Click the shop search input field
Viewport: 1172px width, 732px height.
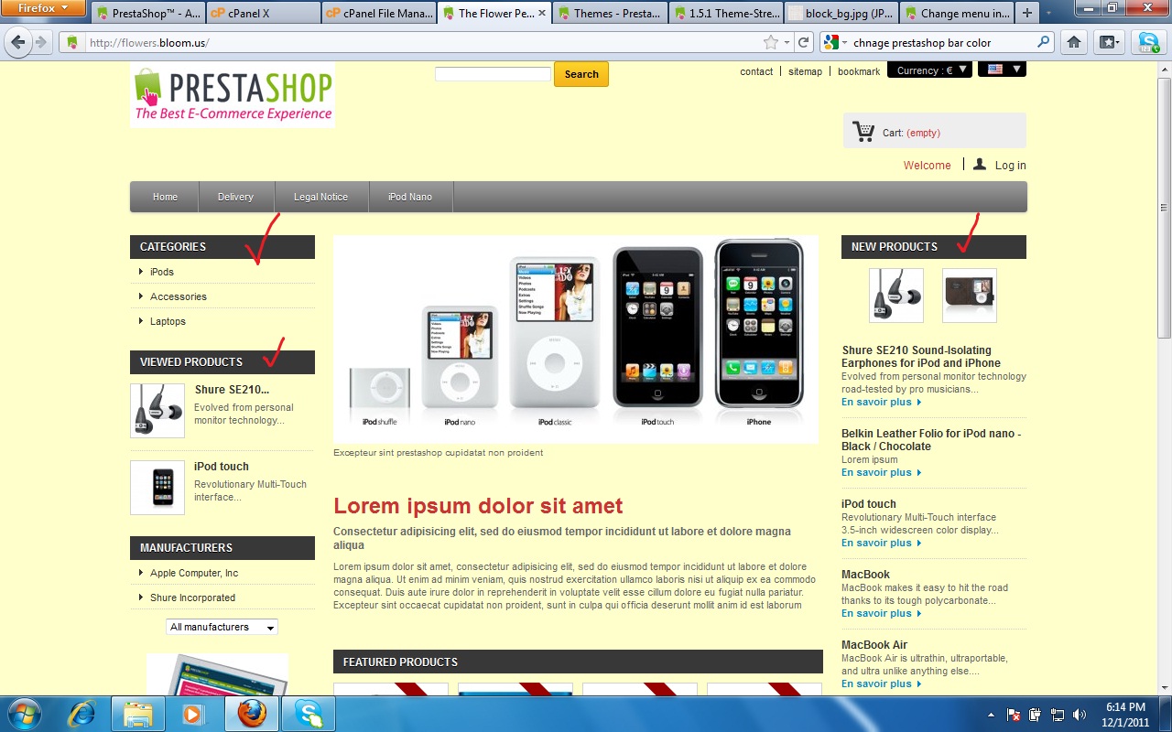click(x=493, y=74)
